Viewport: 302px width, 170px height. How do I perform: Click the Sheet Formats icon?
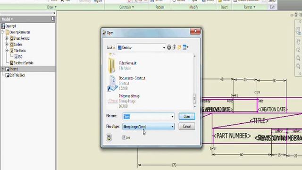[12, 38]
